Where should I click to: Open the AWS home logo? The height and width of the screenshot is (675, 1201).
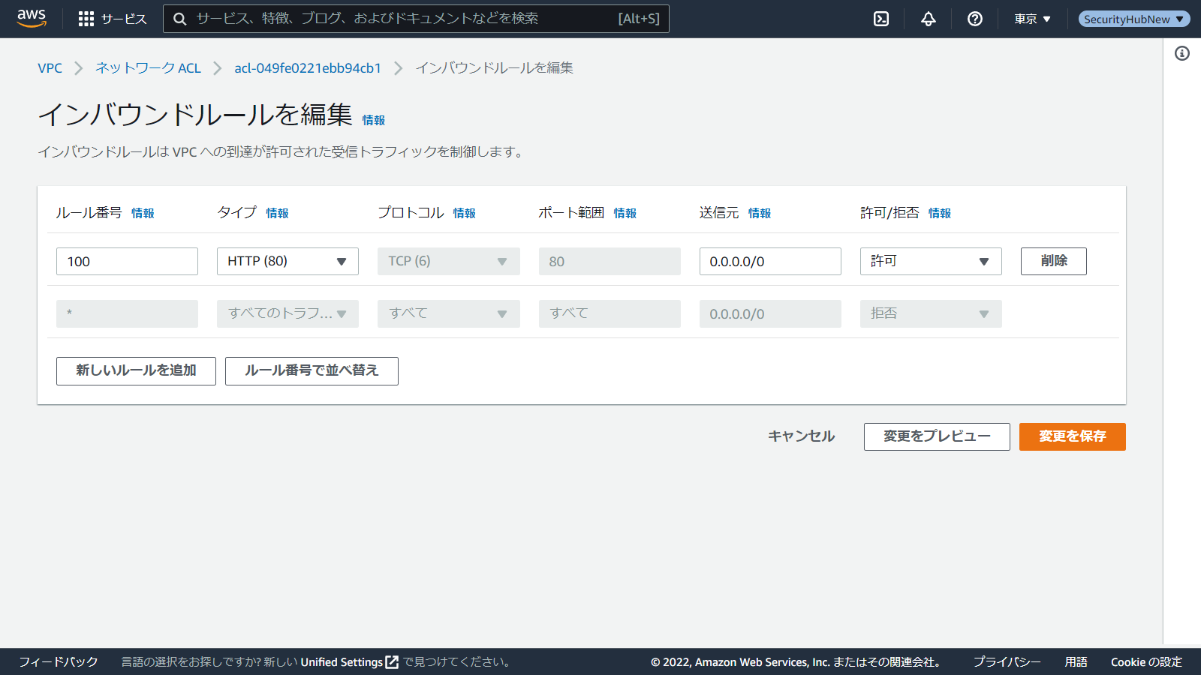pos(32,19)
